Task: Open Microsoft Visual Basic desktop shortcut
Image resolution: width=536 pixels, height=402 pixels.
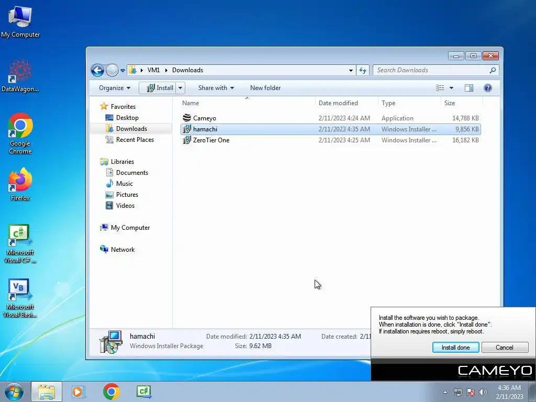Action: tap(20, 298)
